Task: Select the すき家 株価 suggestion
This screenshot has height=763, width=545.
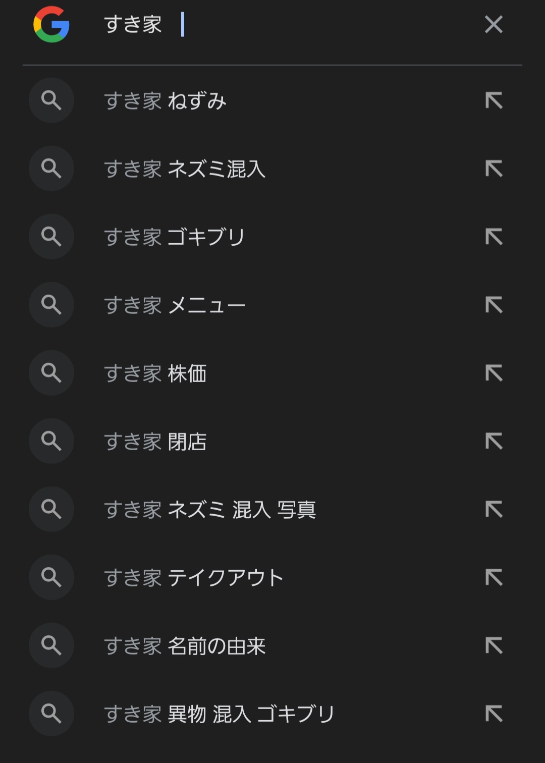Action: [155, 373]
